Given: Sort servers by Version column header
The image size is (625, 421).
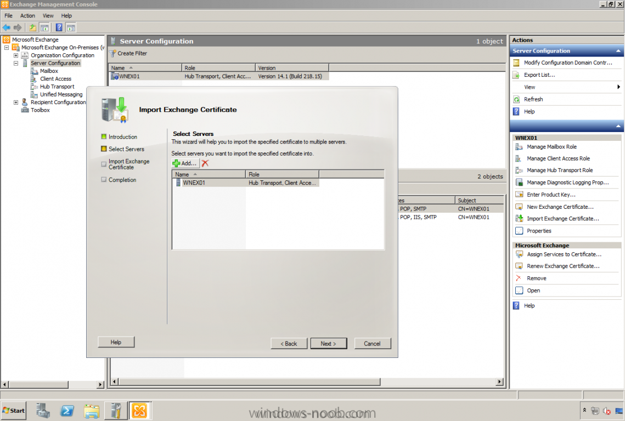Looking at the screenshot, I should pyautogui.click(x=292, y=68).
